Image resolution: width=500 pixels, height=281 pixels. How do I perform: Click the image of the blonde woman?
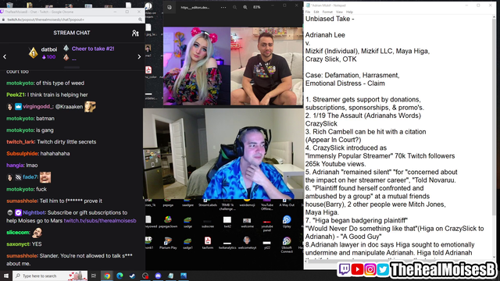tap(197, 66)
